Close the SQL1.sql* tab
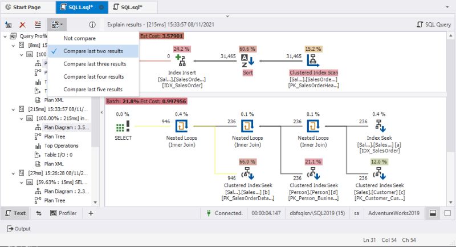The width and height of the screenshot is (456, 247). [101, 7]
